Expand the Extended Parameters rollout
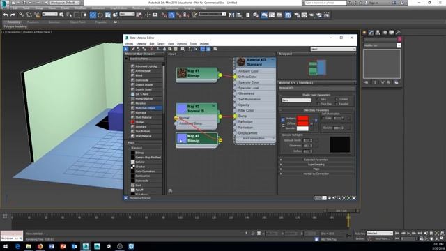Viewport: 446px width, 251px height. pyautogui.click(x=316, y=160)
